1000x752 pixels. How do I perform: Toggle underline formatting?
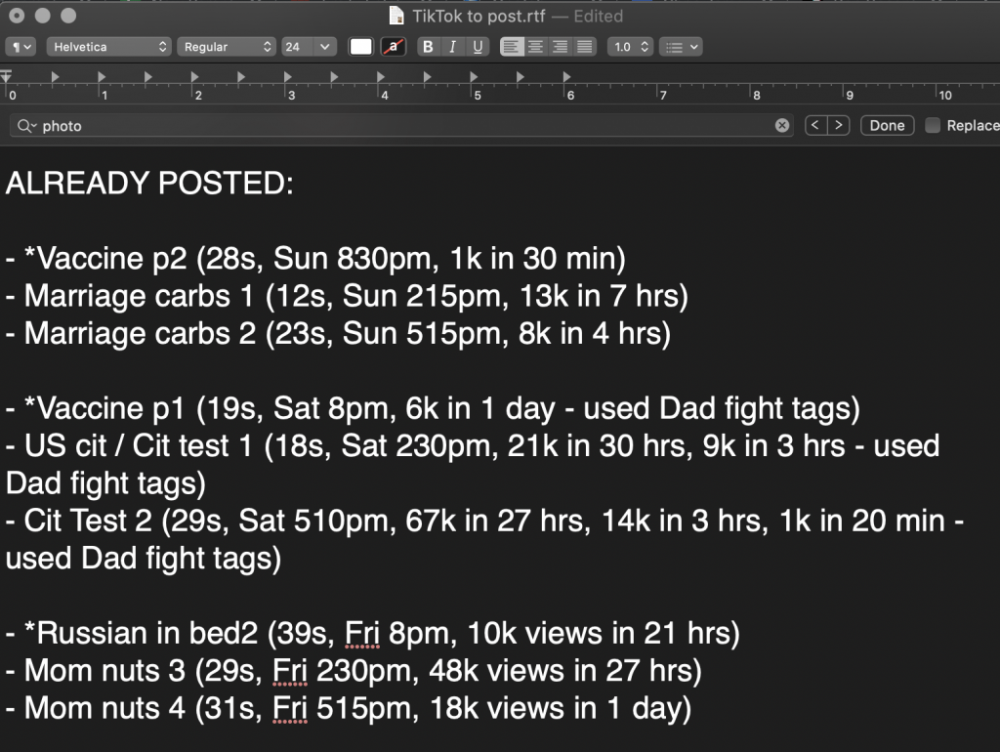tap(478, 47)
